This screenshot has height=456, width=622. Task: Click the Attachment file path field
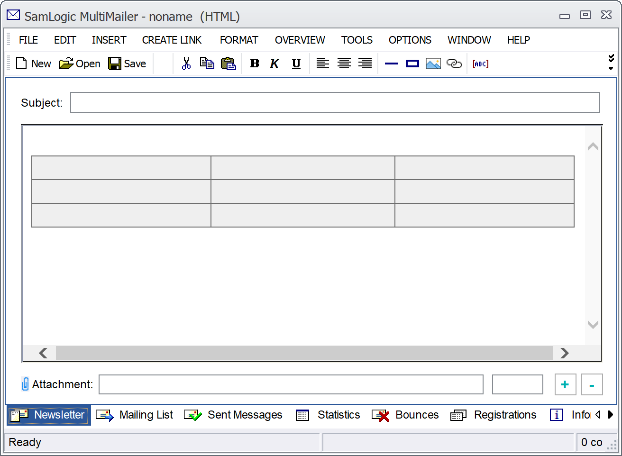291,384
